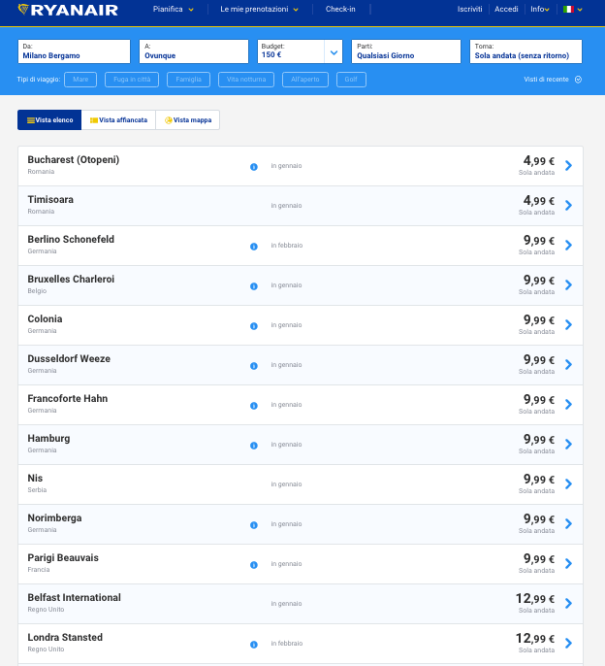This screenshot has width=605, height=666.
Task: Open info icon for Bucharest (Otopeni)
Action: (x=254, y=166)
